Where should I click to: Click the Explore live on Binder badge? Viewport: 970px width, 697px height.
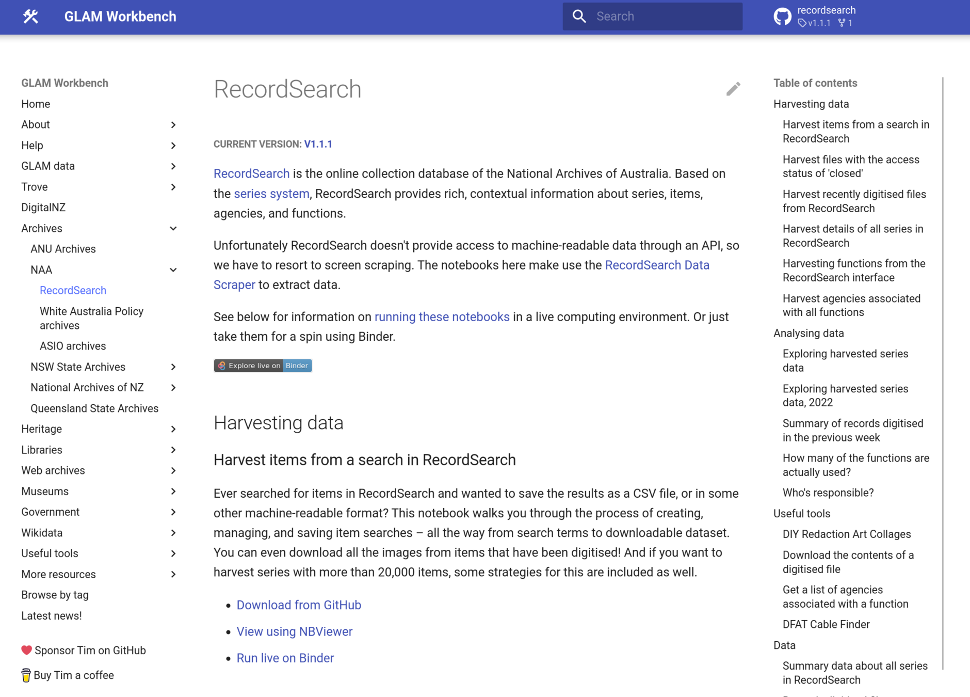coord(263,366)
